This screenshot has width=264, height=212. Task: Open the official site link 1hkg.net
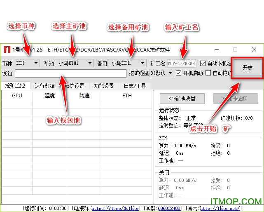[220, 208]
